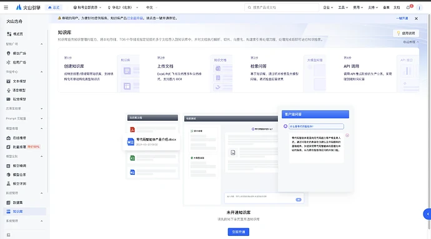
Task: Open 模型仓库 sidebar item
Action: [x=16, y=174]
